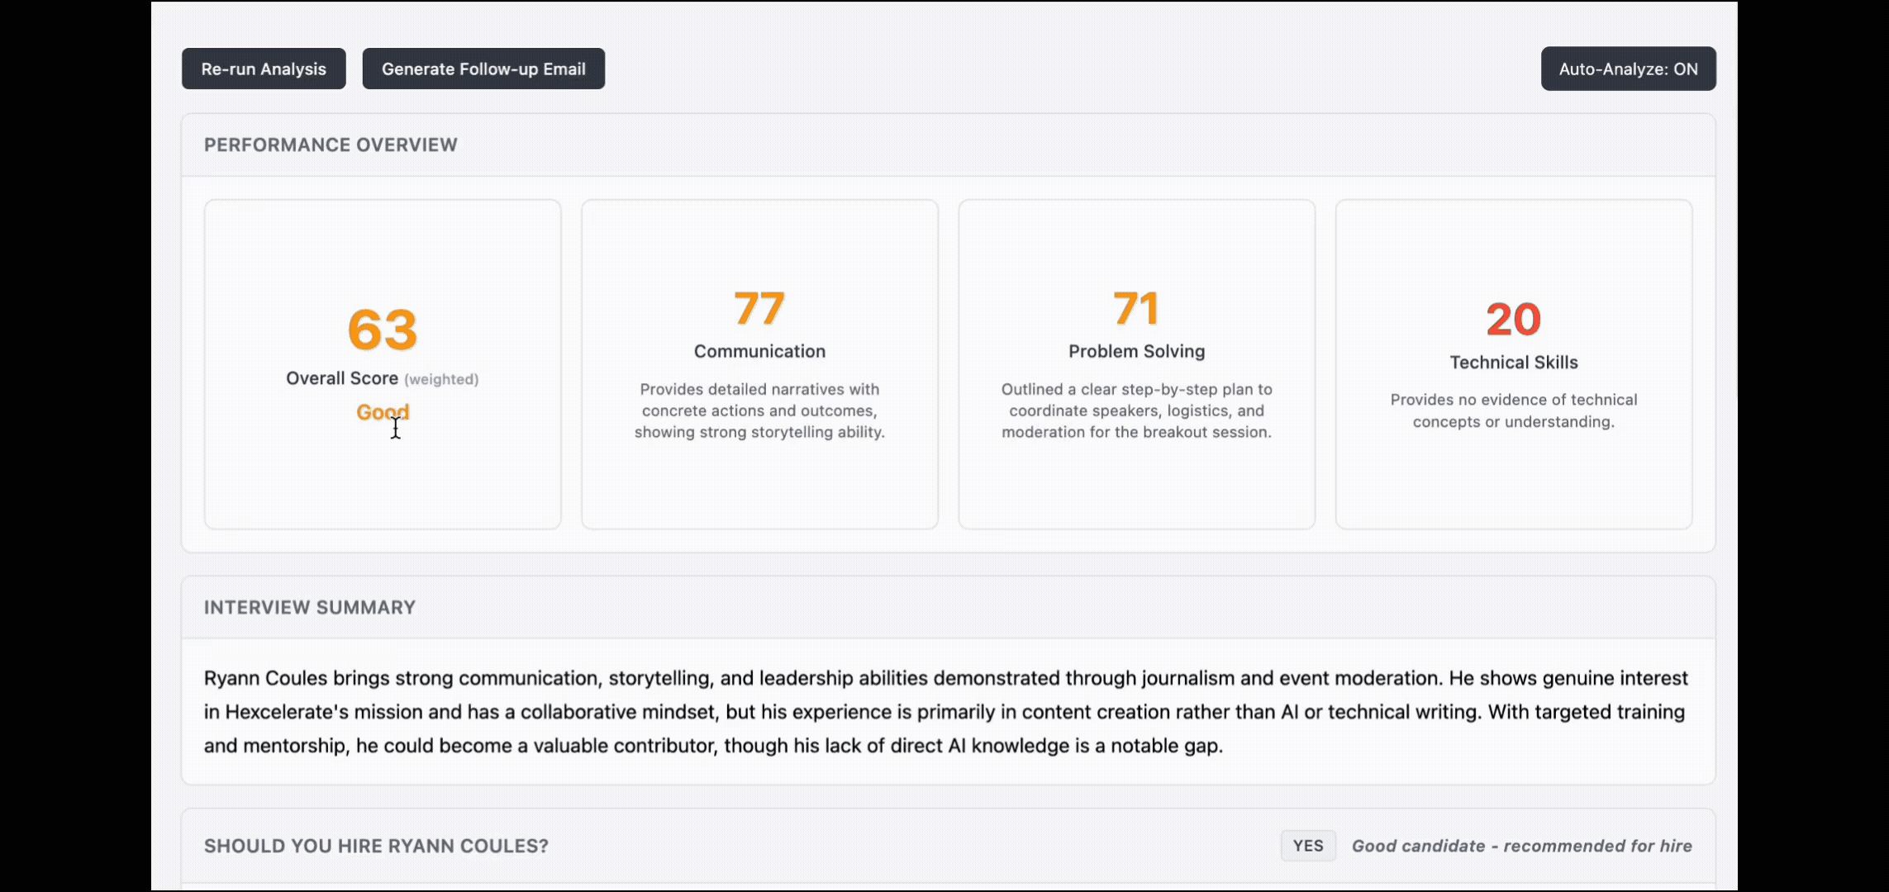Screen dimensions: 1889x892
Task: Click the Re-run Analysis button
Action: pos(264,69)
